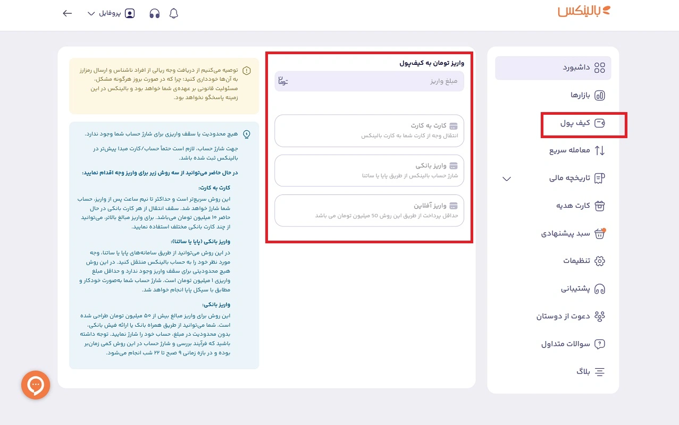
Task: Click text about حداقل پرداخت 50 میلیون تومان
Action: [386, 215]
